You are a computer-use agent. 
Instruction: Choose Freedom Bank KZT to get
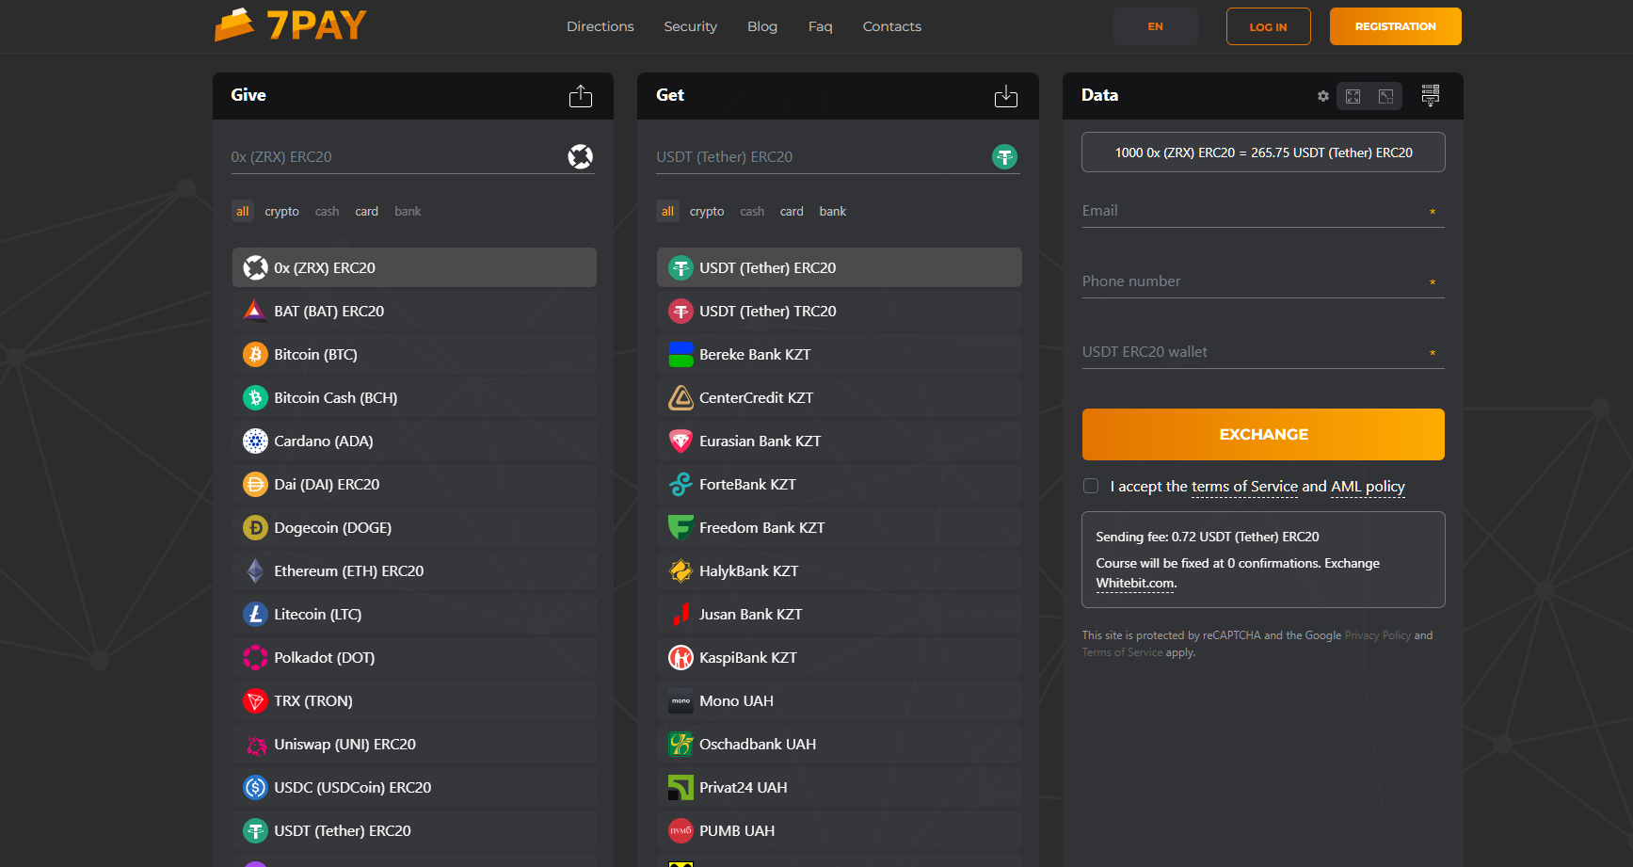pyautogui.click(x=840, y=527)
